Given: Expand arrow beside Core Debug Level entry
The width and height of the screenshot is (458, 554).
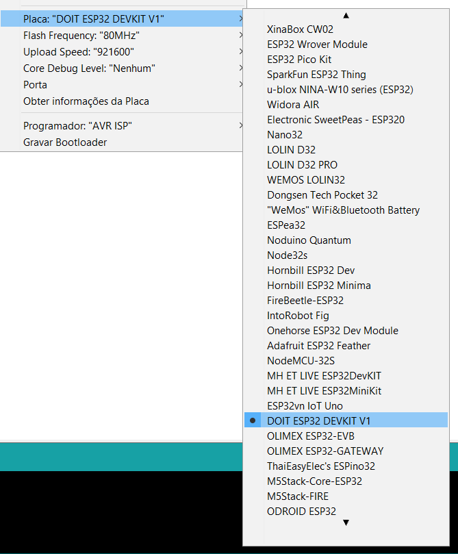Looking at the screenshot, I should coord(240,68).
